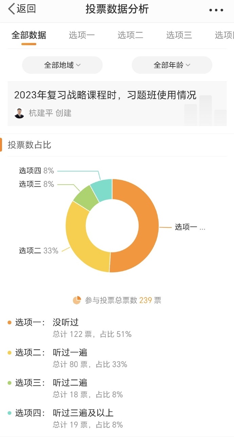This screenshot has width=234, height=437.
Task: Select the 选项三 tab
Action: pyautogui.click(x=179, y=35)
